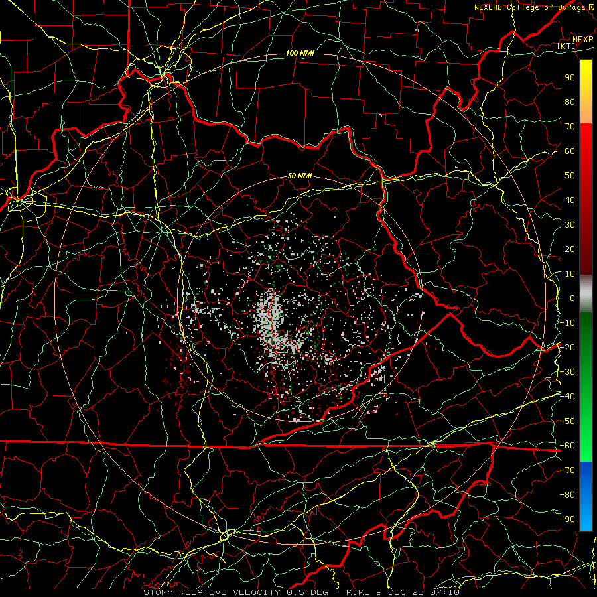Click the positive 20 scale value
Screen dimensions: 597x597
[x=570, y=249]
